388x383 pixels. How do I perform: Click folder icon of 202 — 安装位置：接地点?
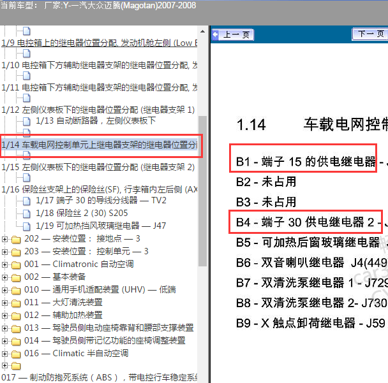click(16, 240)
